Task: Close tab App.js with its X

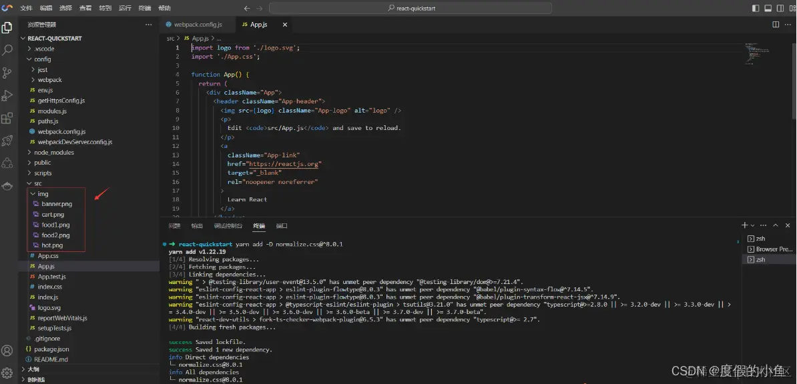Action: tap(284, 25)
